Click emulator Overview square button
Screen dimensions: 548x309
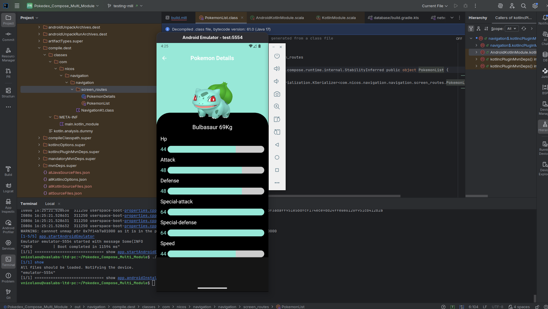[277, 170]
